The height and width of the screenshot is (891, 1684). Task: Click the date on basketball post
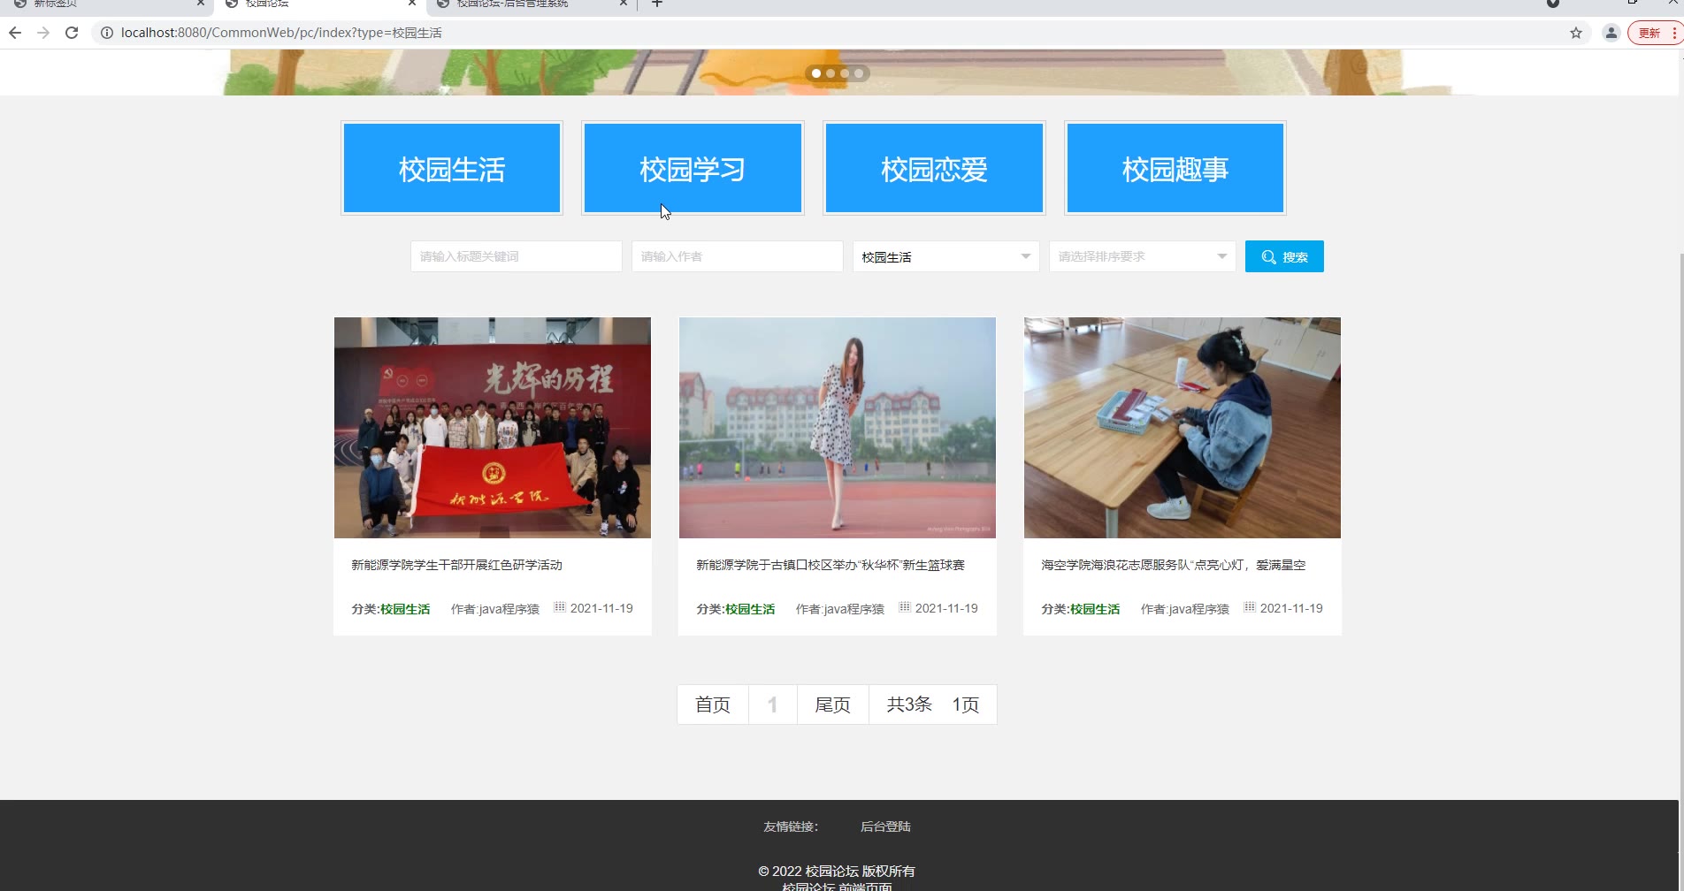pos(946,608)
